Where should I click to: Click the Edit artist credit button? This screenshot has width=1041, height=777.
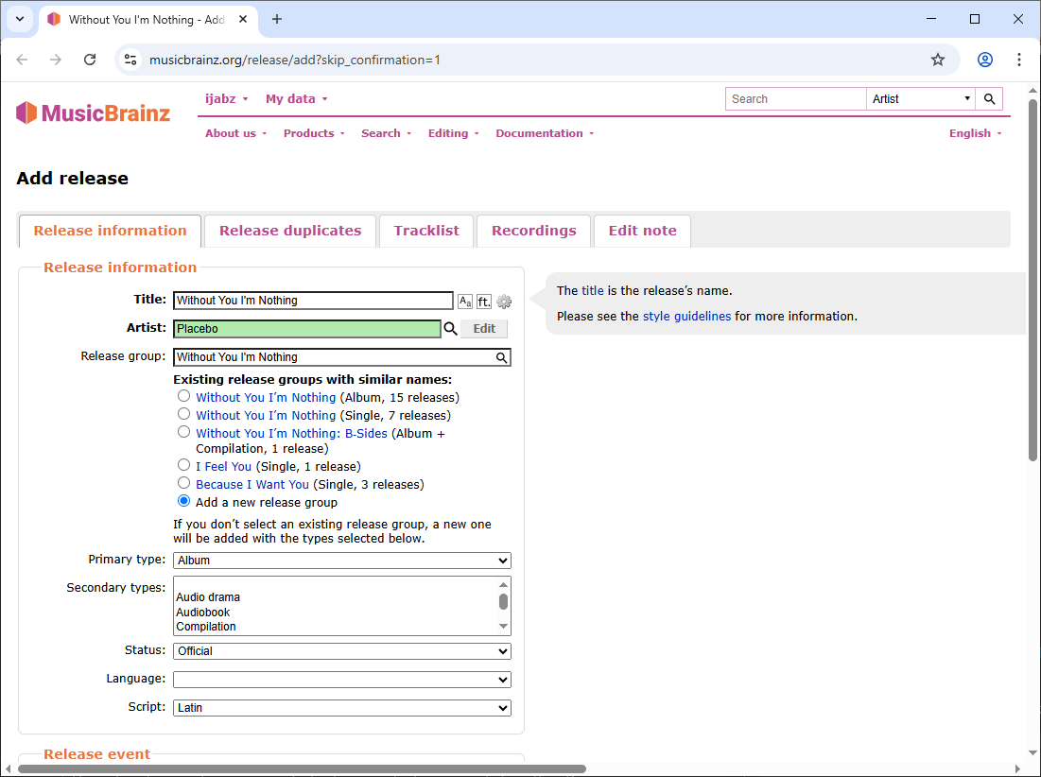click(x=484, y=328)
